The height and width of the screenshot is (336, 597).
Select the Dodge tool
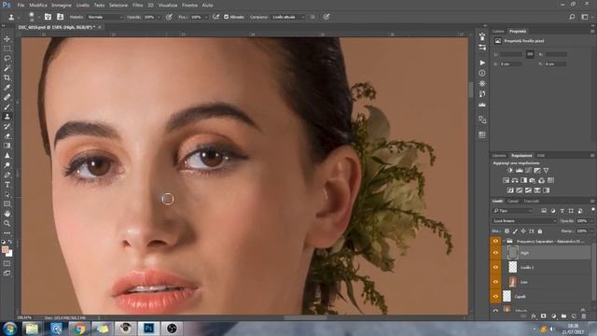click(x=7, y=165)
